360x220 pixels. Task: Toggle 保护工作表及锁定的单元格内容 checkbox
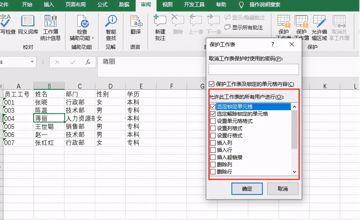coord(212,84)
